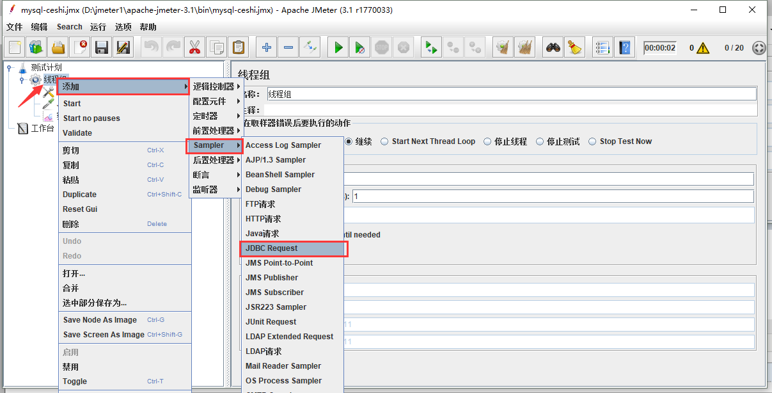The image size is (772, 393).
Task: Click Start no pauses in context menu
Action: 125,118
